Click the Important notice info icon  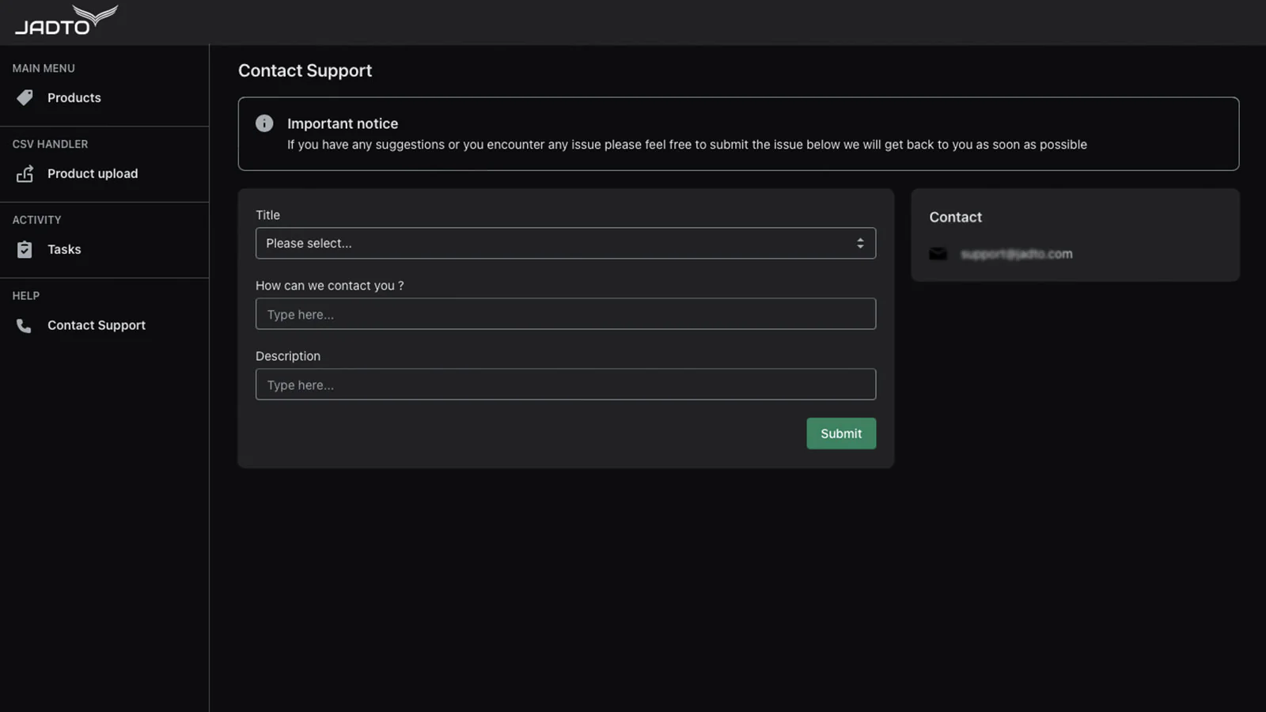pos(264,123)
